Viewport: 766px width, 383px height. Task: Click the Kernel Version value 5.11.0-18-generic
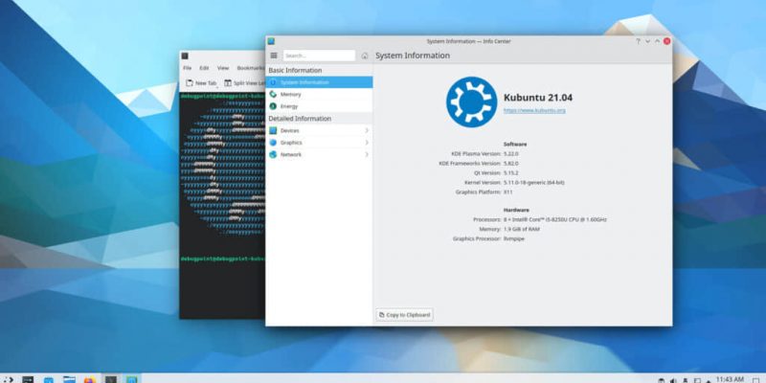533,182
